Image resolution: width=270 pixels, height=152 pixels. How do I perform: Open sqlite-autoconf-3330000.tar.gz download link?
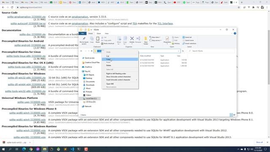pyautogui.click(x=28, y=24)
